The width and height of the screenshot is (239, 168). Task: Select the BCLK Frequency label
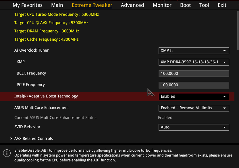(31, 73)
